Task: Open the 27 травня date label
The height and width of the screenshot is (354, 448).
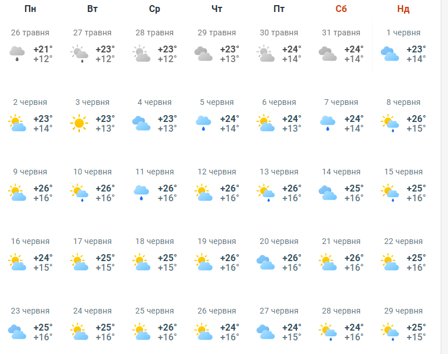Action: 92,32
